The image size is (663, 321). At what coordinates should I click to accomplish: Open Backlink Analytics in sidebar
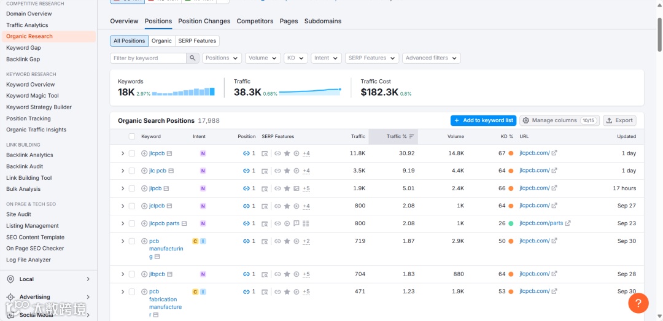click(29, 155)
